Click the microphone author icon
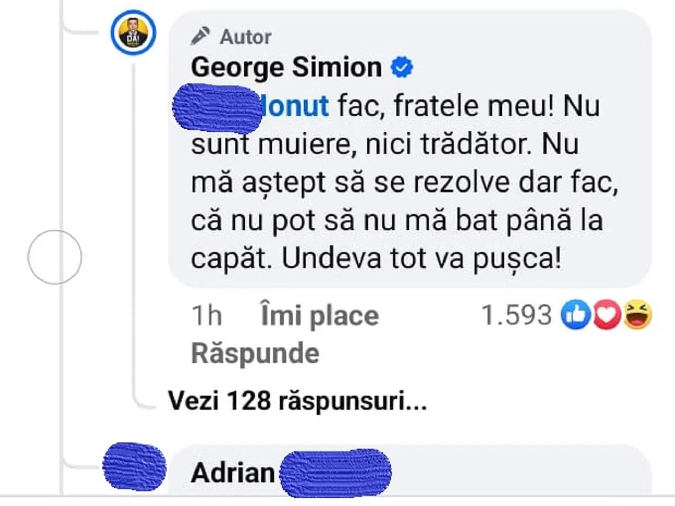 [x=199, y=37]
